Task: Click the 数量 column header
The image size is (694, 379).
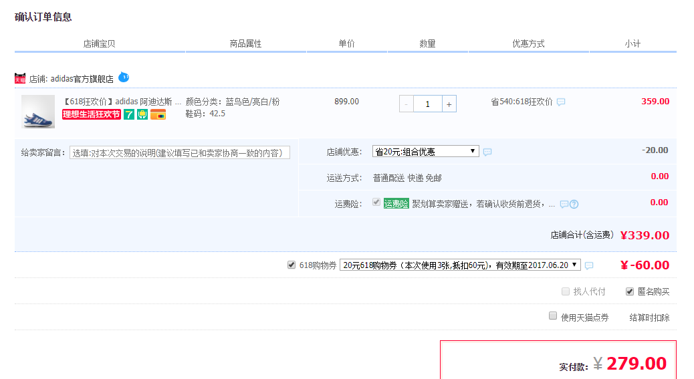Action: (427, 43)
